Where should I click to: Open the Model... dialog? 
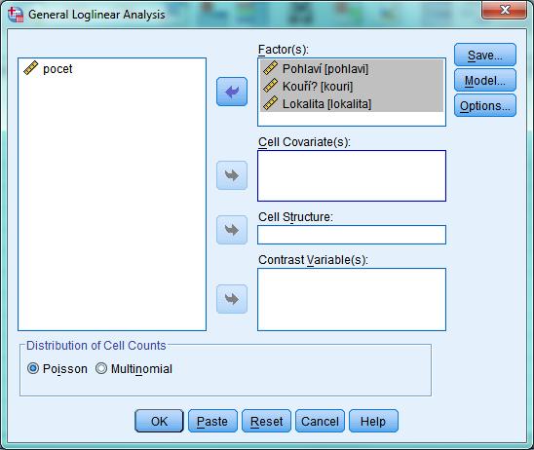[x=485, y=80]
